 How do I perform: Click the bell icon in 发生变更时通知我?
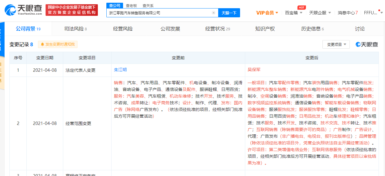43,44
